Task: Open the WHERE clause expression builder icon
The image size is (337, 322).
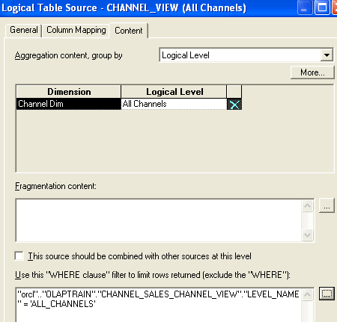Action: (x=327, y=294)
